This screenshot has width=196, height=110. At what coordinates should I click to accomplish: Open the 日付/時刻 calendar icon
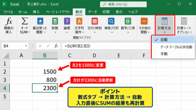(x=95, y=21)
